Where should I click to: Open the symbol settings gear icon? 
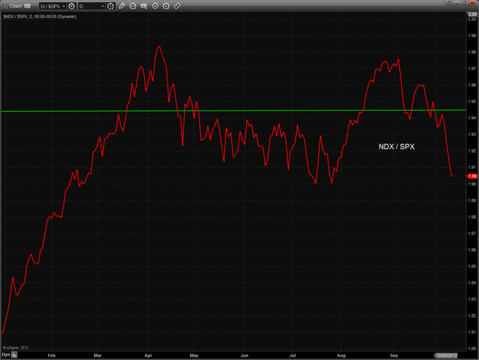[x=72, y=6]
